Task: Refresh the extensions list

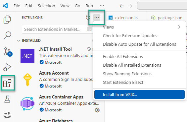Action: coord(88,18)
